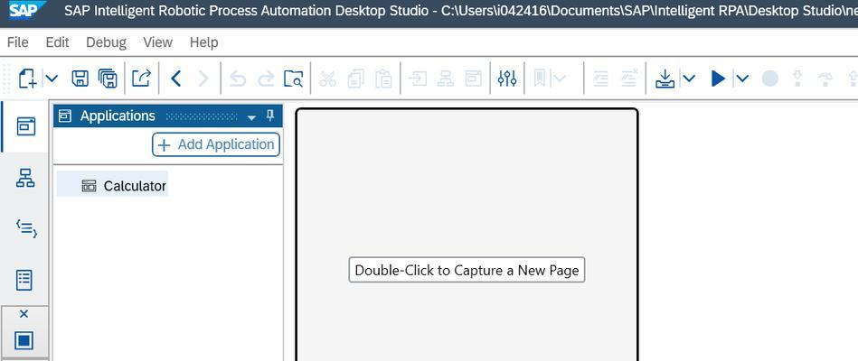This screenshot has width=858, height=361.
Task: Switch to the Applications perspective sidebar icon
Action: tap(25, 126)
